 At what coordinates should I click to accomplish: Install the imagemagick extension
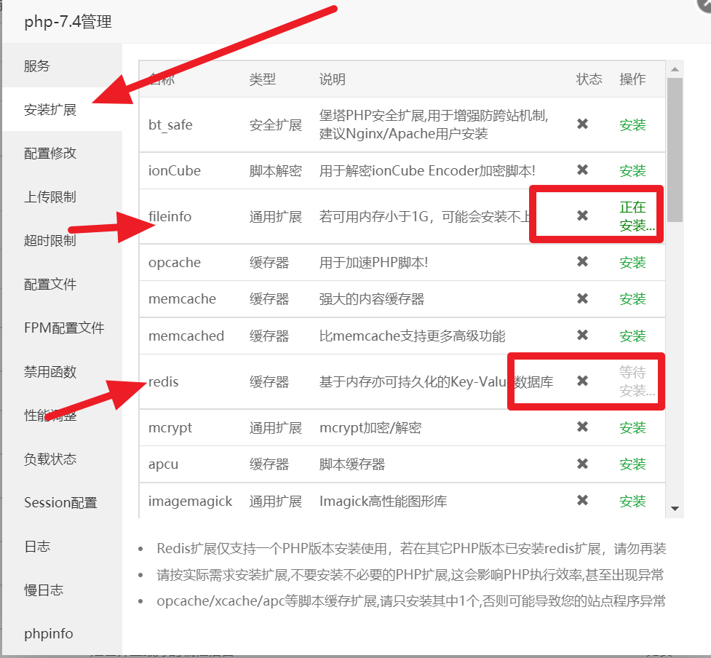(x=632, y=502)
